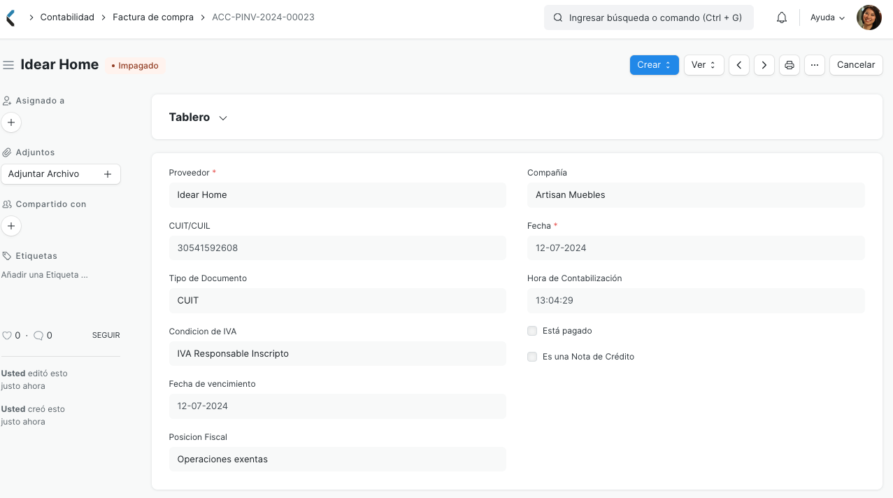
Task: Click Fecha de vencimiento field
Action: [337, 406]
